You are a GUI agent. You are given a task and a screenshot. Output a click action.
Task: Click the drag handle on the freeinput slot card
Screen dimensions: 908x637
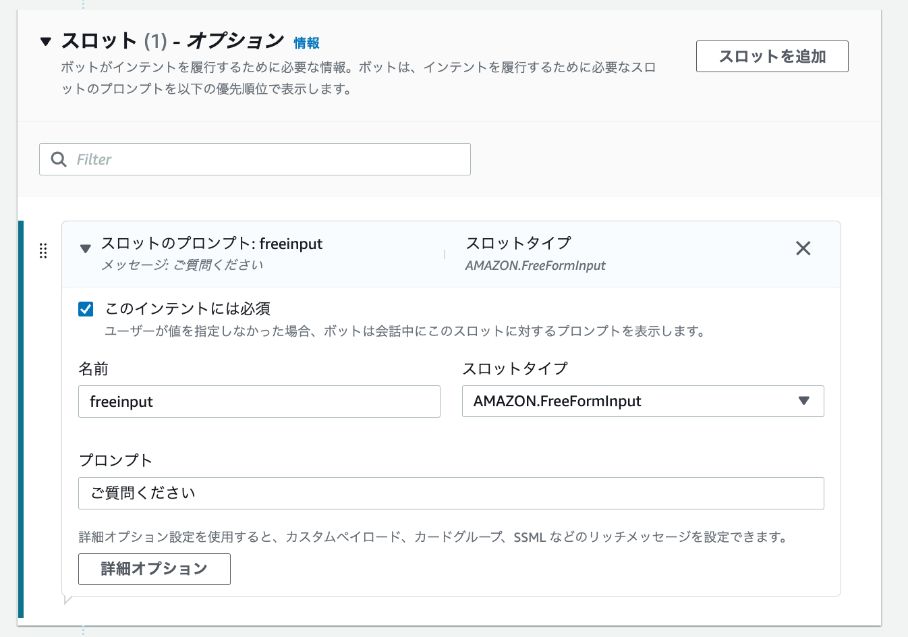pyautogui.click(x=43, y=251)
